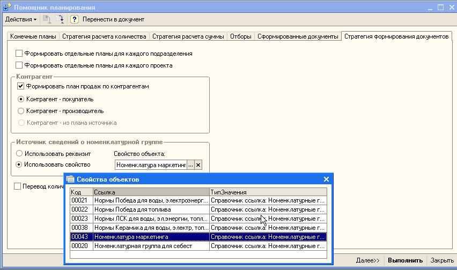Click Перенести в документ
This screenshot has height=270, width=457.
(113, 19)
